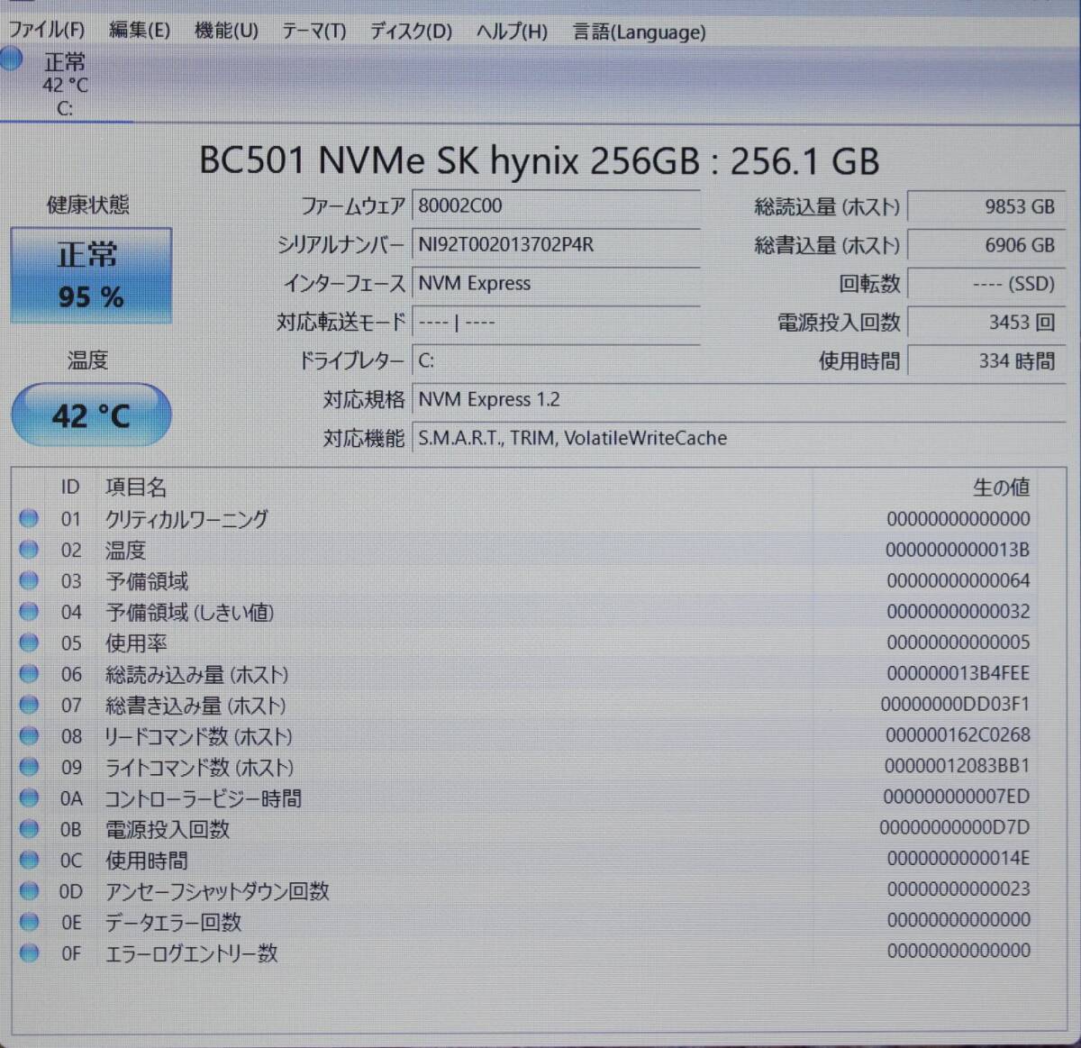The height and width of the screenshot is (1048, 1081).
Task: Click the status orb for ID 03 予備領域
Action: tap(29, 580)
